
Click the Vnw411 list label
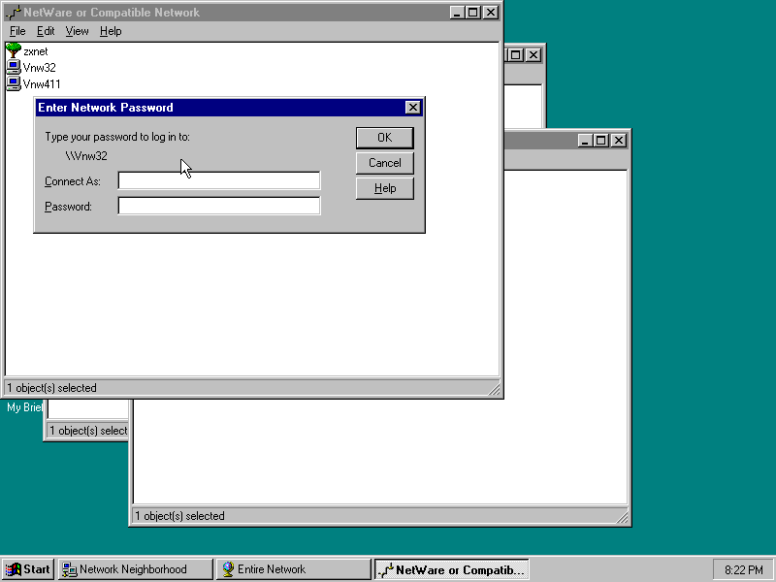42,84
